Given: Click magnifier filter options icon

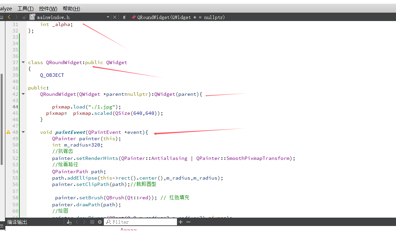Looking at the screenshot, I should point(108,222).
